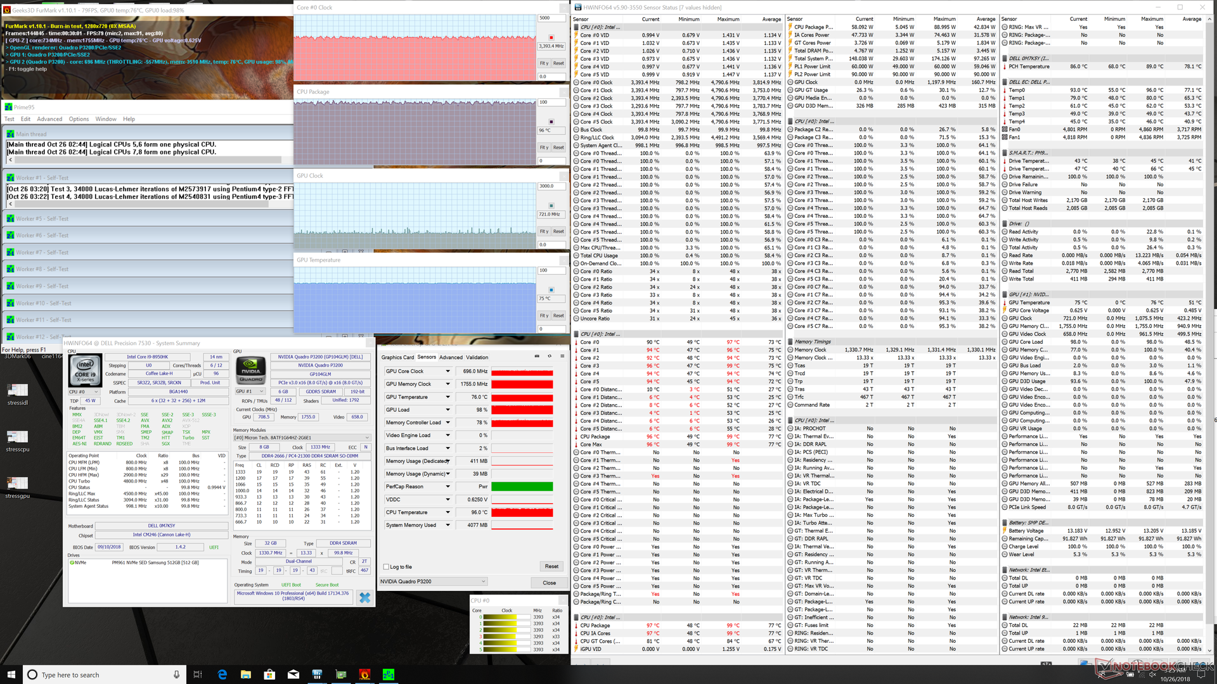Click the Reset button in GPU-Z sensors
Image resolution: width=1217 pixels, height=684 pixels.
click(551, 566)
